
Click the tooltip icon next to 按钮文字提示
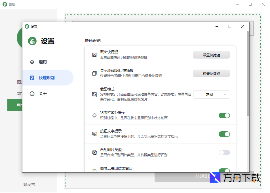point(94,134)
